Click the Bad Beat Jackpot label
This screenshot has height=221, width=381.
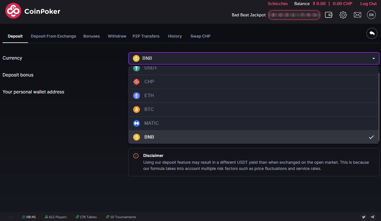249,15
